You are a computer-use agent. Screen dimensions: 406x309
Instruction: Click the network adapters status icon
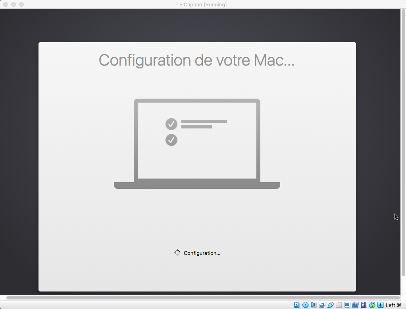tap(322, 305)
